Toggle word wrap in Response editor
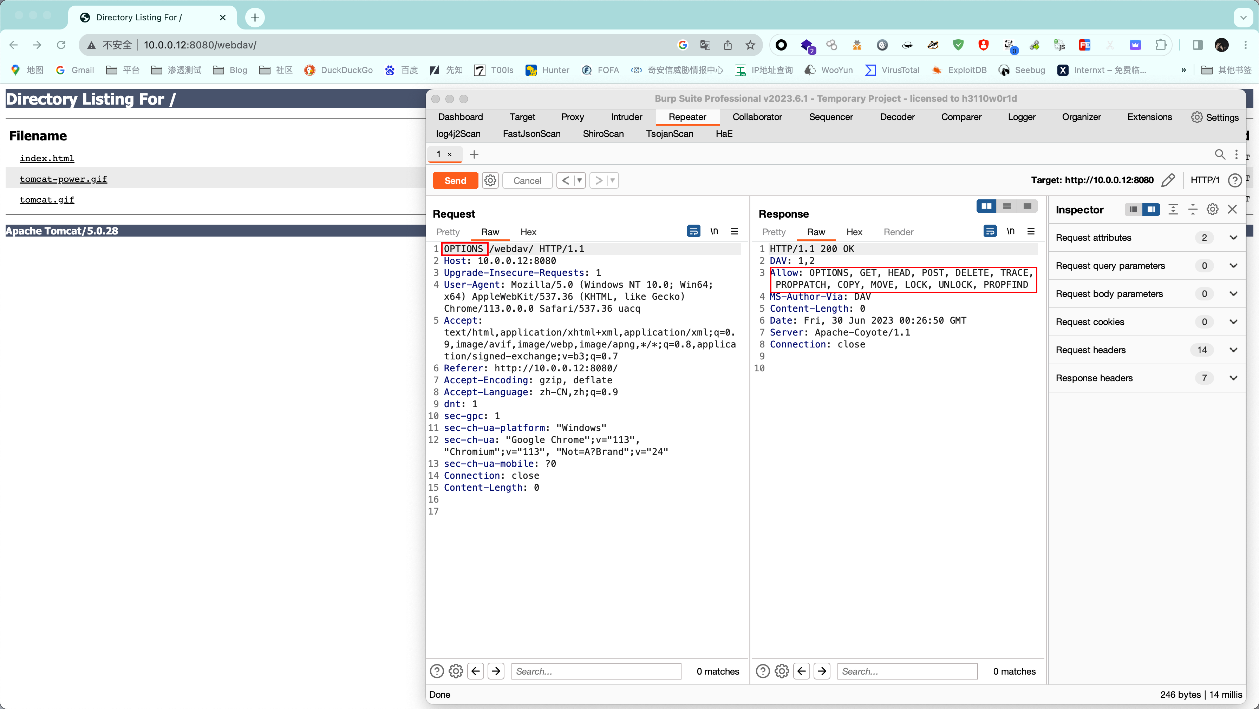 990,231
